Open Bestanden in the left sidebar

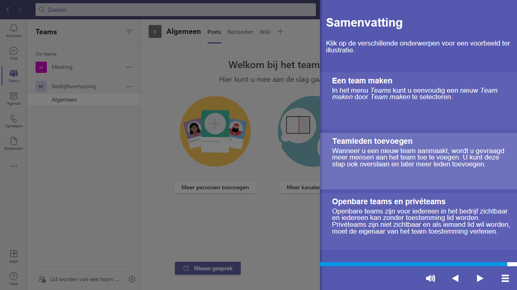tap(14, 143)
